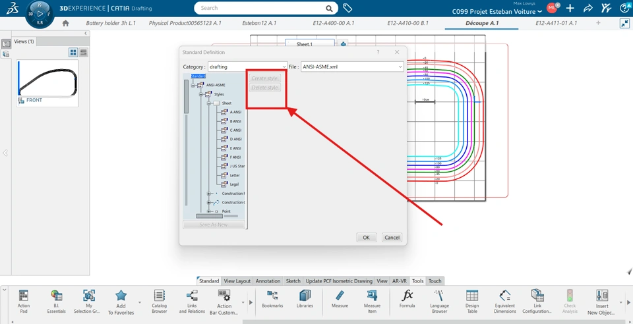Switch to View Layout tab

tap(237, 281)
